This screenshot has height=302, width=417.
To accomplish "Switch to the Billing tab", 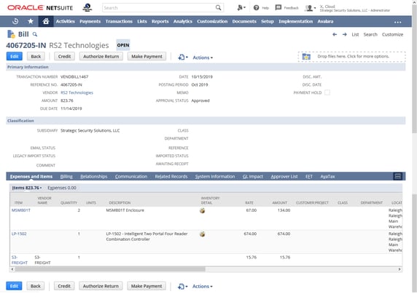I will pos(66,177).
